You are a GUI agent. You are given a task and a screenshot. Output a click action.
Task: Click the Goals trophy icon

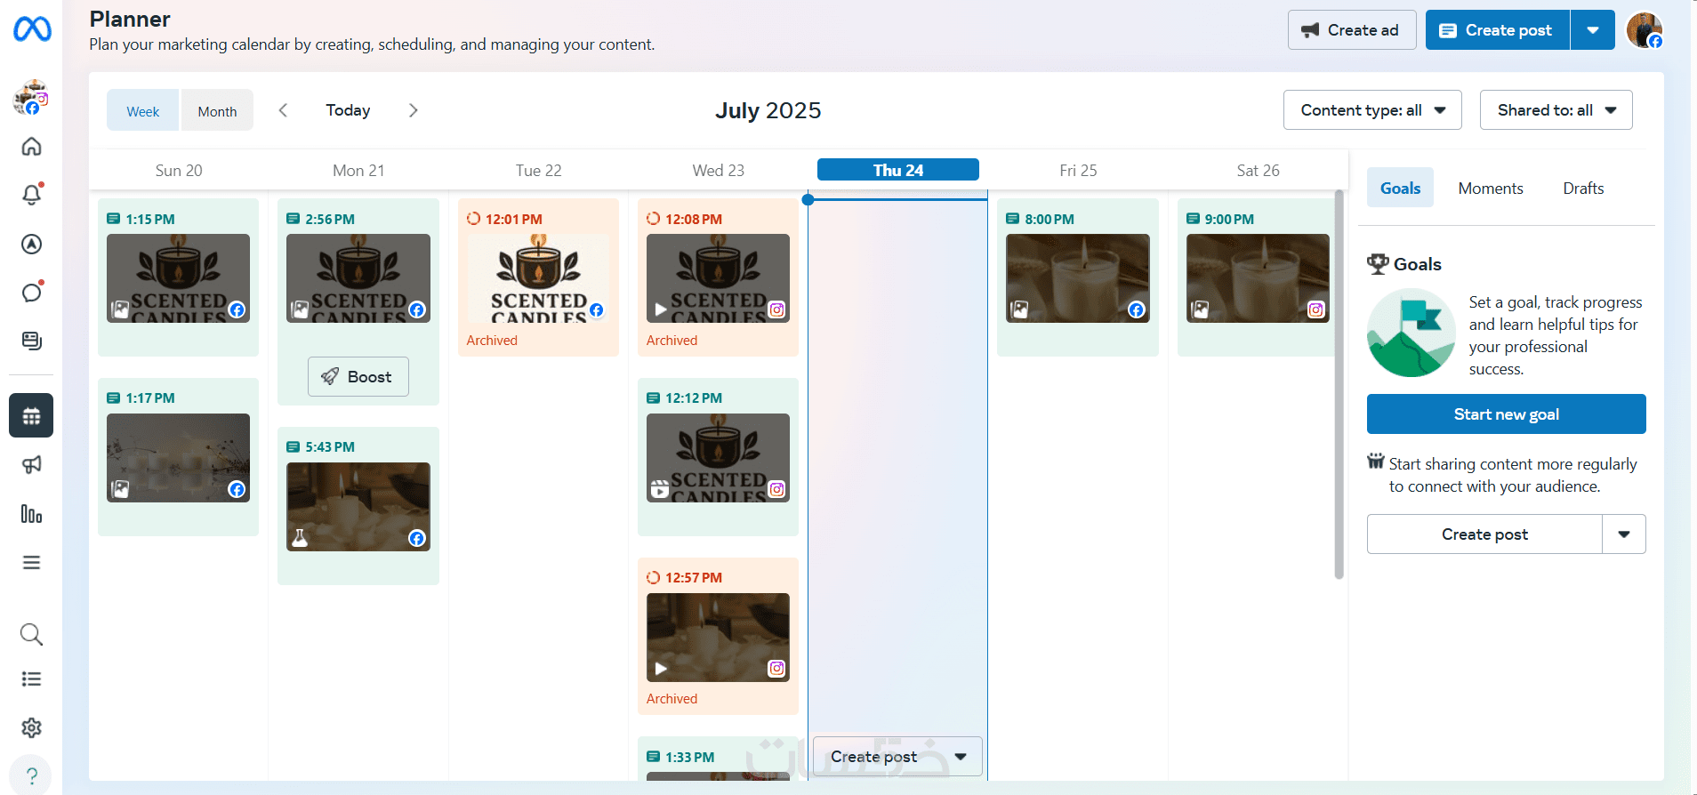pos(1378,264)
